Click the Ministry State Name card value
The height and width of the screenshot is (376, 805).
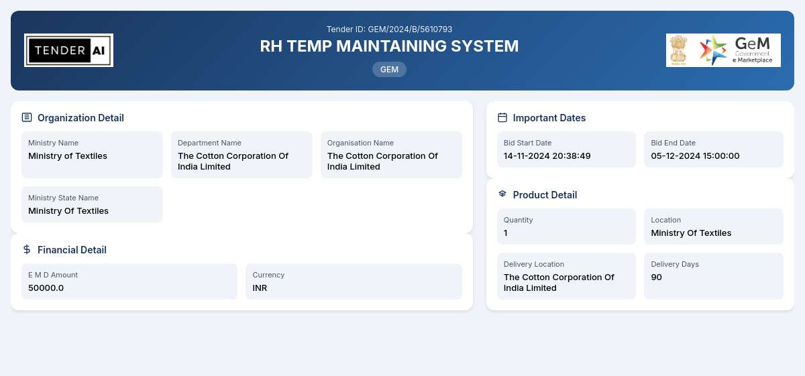point(68,211)
